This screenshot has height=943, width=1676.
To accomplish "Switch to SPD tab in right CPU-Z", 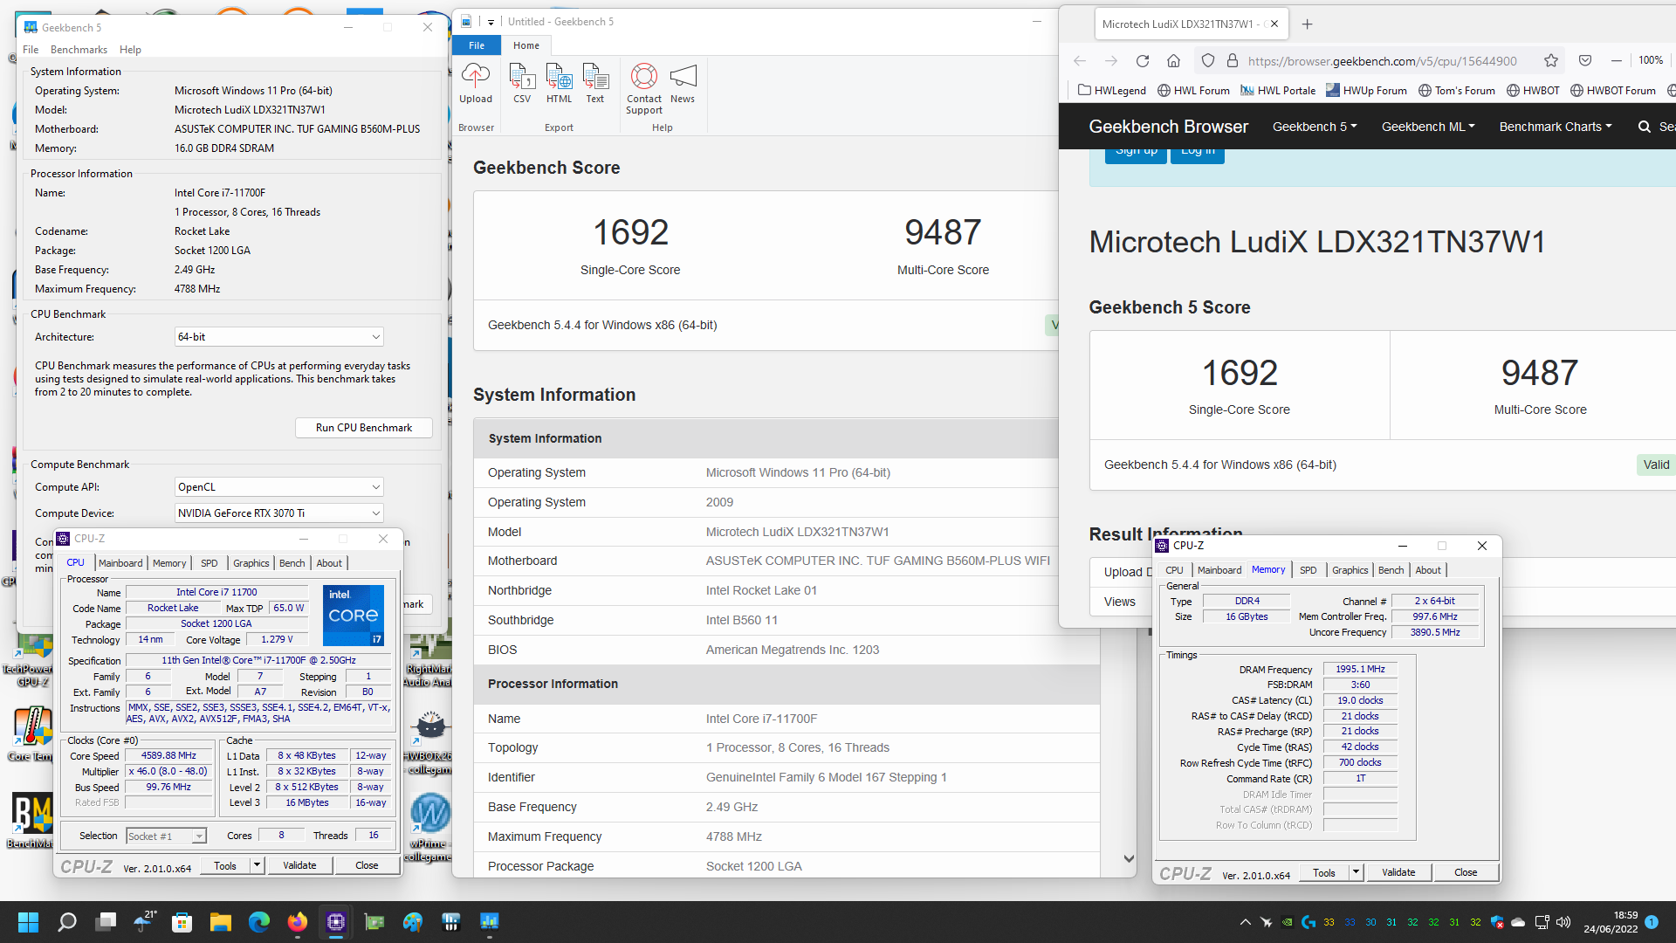I will coord(1308,570).
